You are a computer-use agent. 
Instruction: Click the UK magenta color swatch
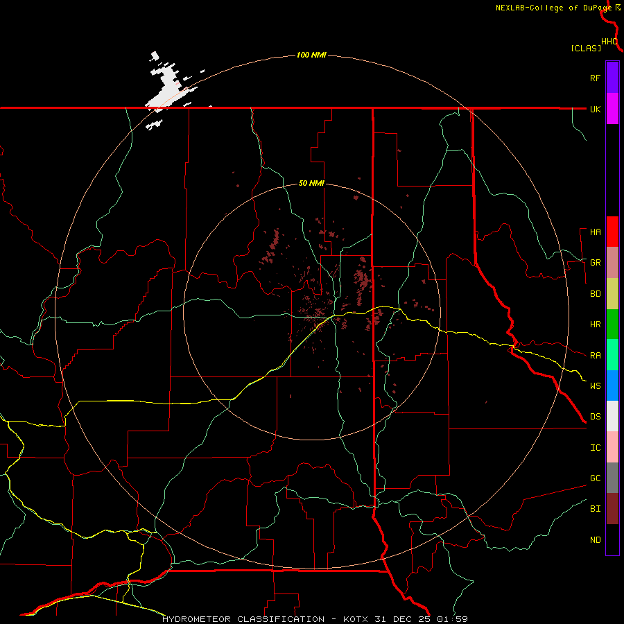coord(612,109)
